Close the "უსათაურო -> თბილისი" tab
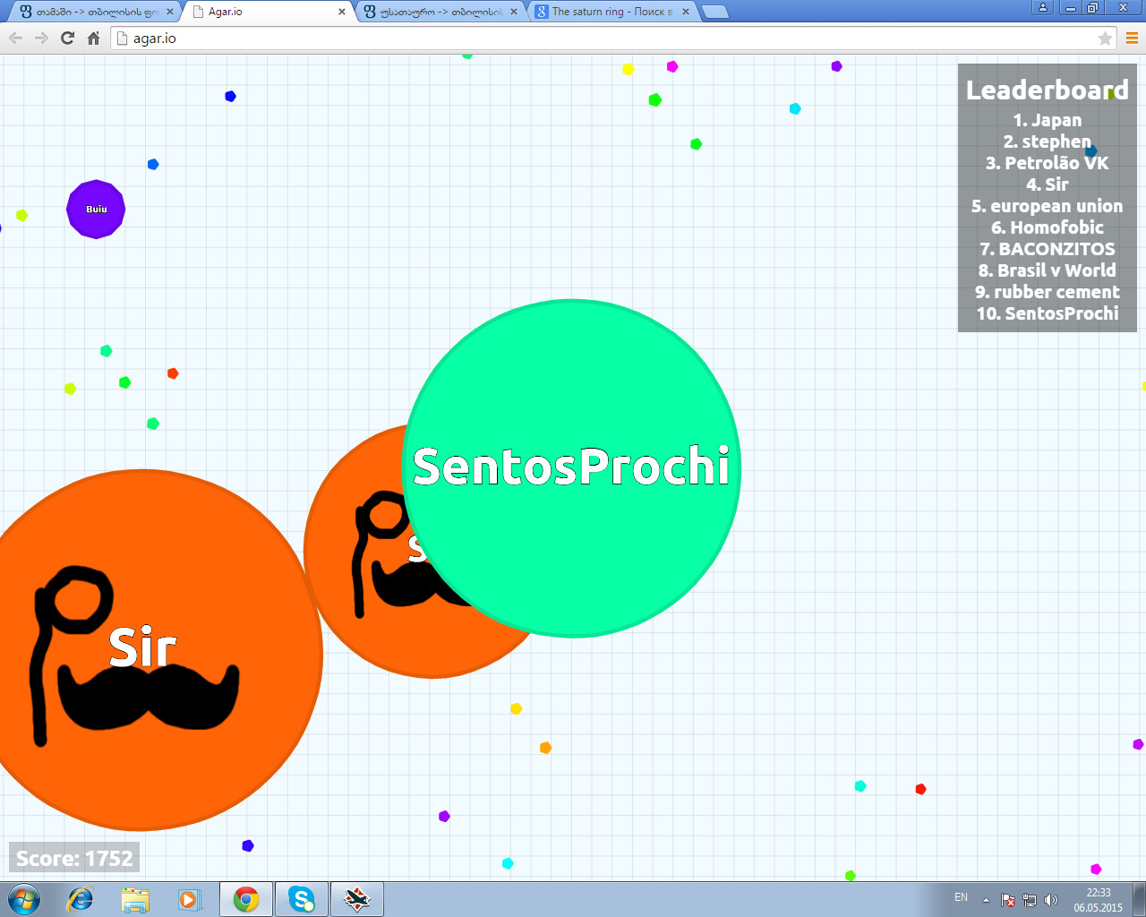 click(514, 12)
